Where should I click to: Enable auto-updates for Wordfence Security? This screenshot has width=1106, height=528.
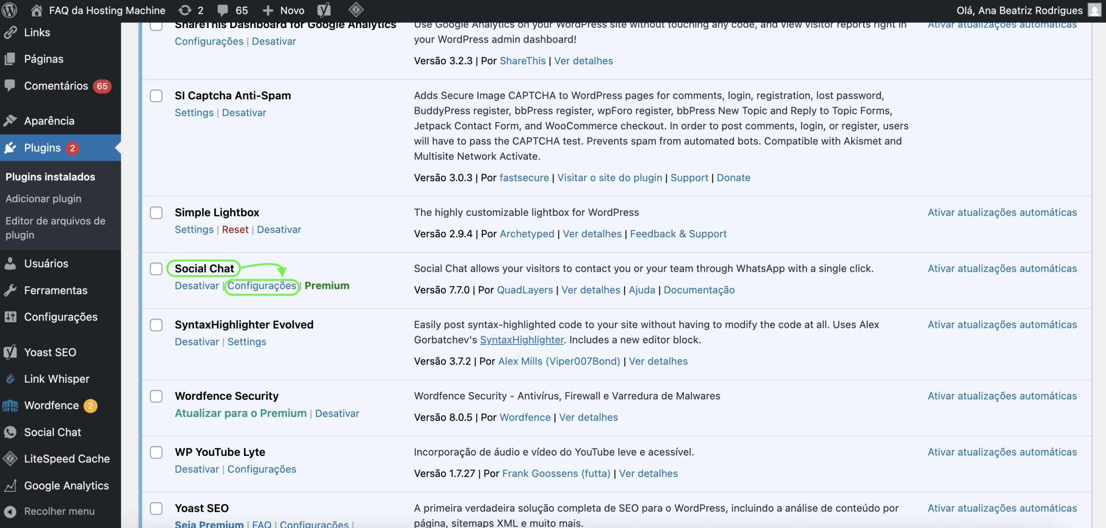(1002, 396)
